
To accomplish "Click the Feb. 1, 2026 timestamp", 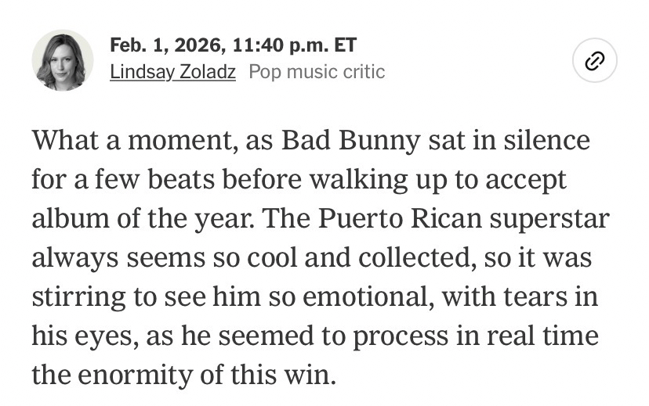I will pyautogui.click(x=234, y=45).
